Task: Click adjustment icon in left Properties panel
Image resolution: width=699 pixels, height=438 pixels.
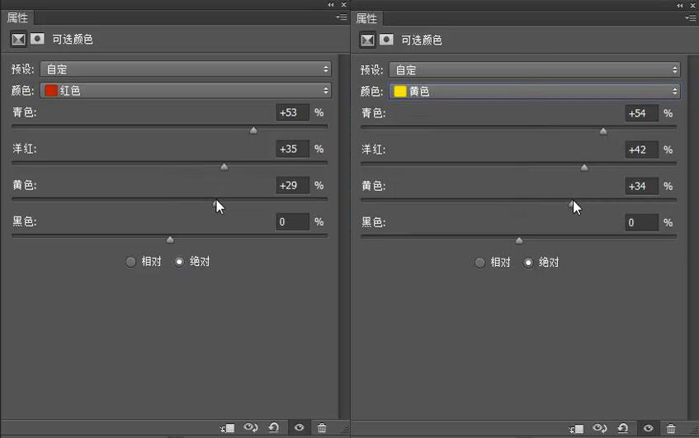Action: (18, 40)
